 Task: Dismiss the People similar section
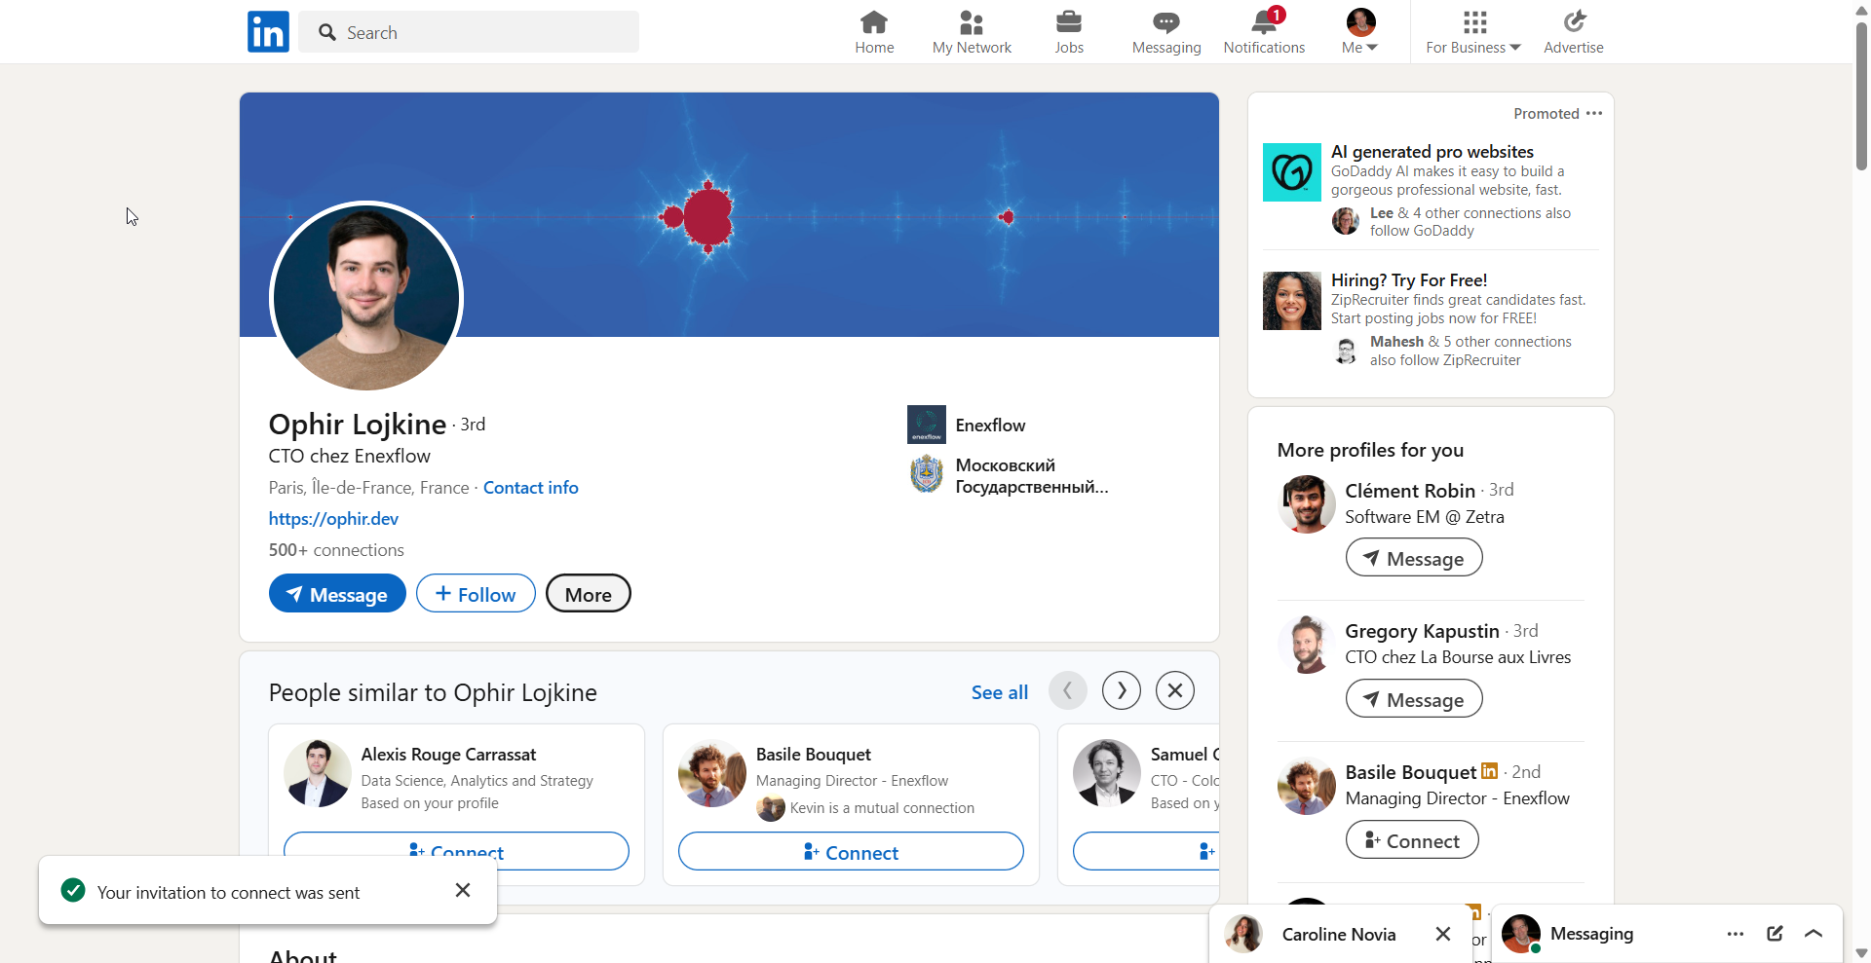[x=1175, y=690]
